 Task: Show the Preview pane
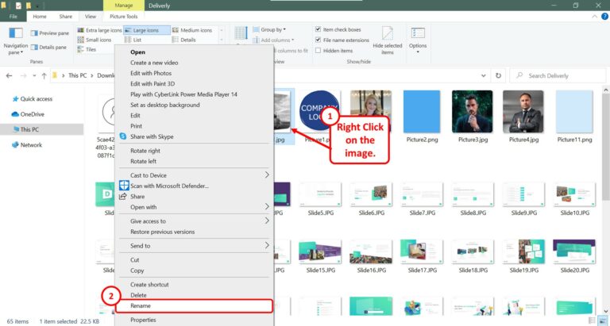tap(50, 33)
